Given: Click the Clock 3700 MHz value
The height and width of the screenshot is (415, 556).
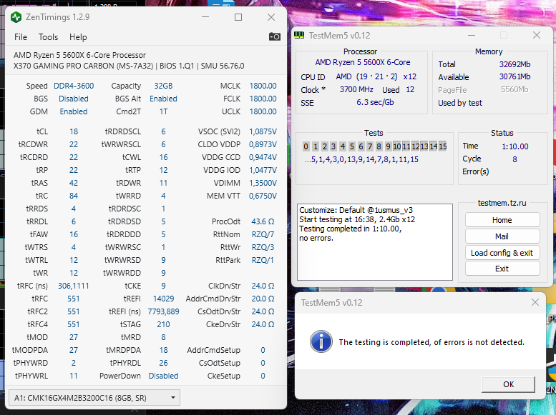Looking at the screenshot, I should (x=356, y=89).
